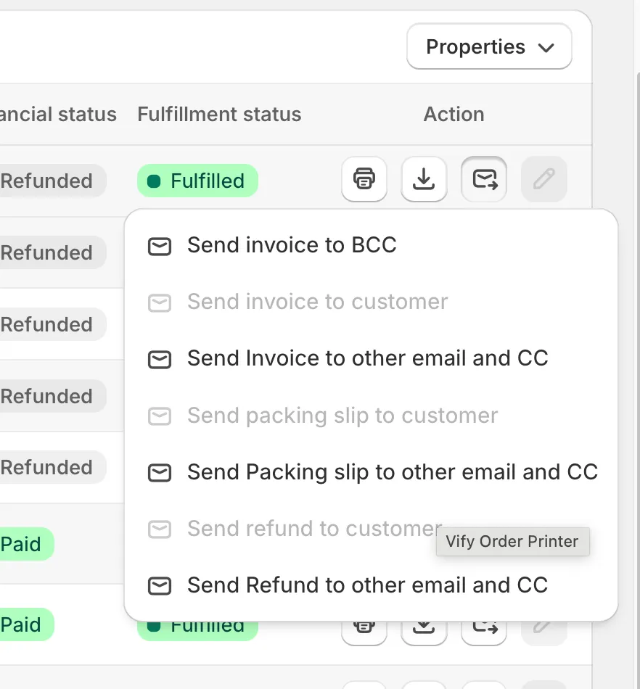The image size is (640, 689).
Task: Download the bottom Paid order document
Action: coord(424,629)
